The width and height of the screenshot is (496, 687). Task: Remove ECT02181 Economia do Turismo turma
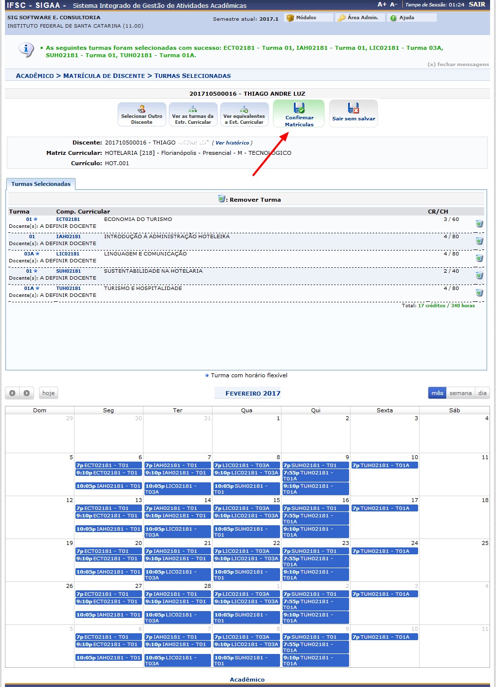(x=479, y=224)
